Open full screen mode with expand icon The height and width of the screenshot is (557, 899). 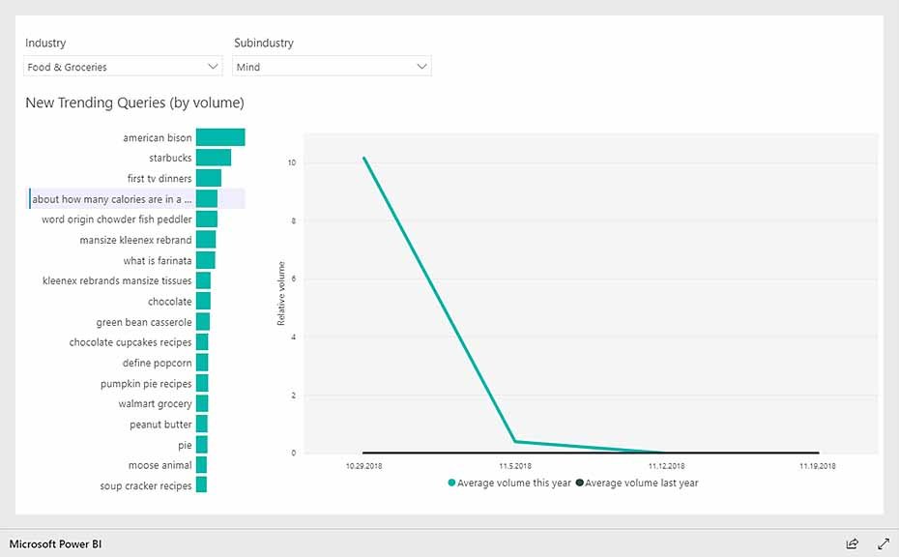[883, 543]
